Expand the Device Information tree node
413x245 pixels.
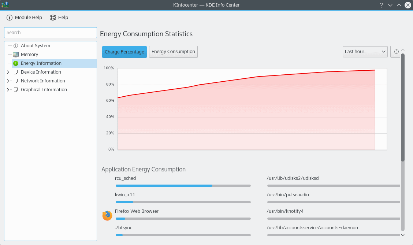(x=8, y=72)
